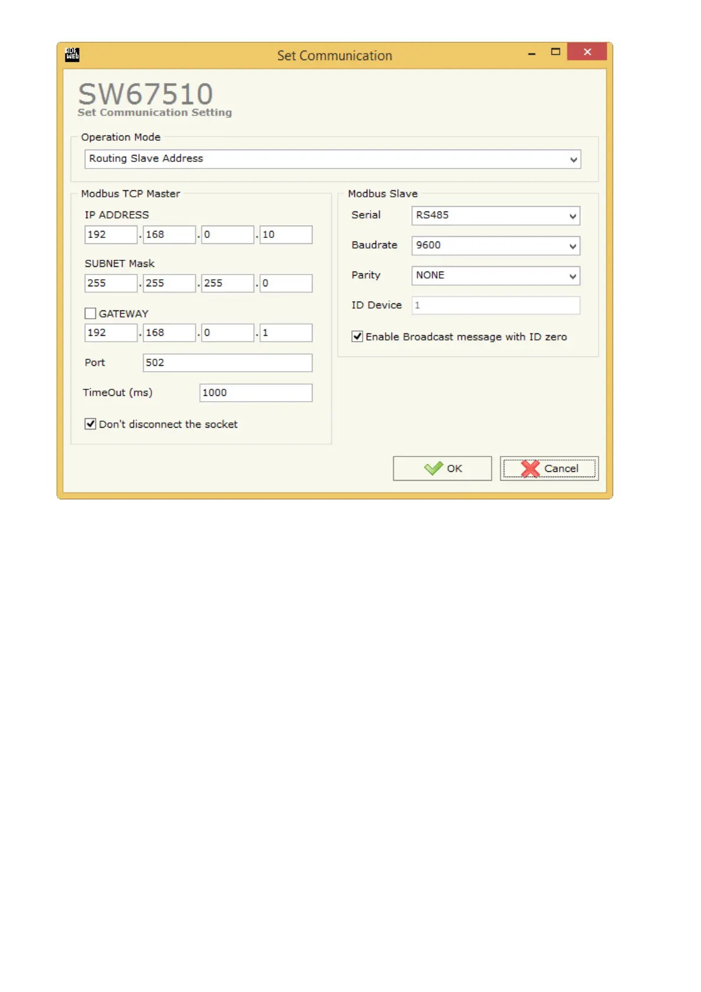This screenshot has height=992, width=701.
Task: Click the TimeOut (ms) field 1000
Action: pyautogui.click(x=255, y=393)
